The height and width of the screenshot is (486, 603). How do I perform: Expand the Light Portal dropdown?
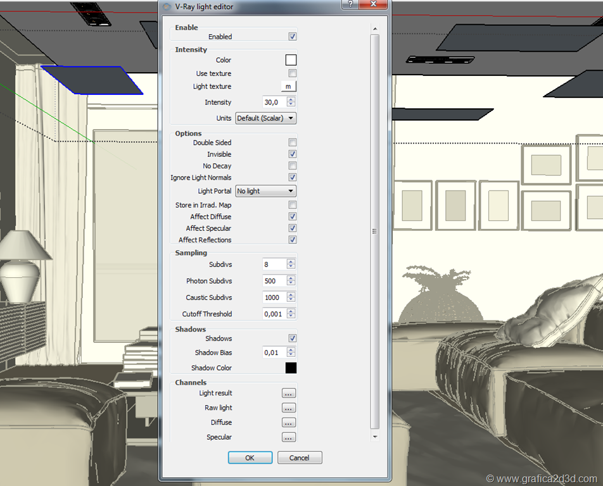[265, 191]
